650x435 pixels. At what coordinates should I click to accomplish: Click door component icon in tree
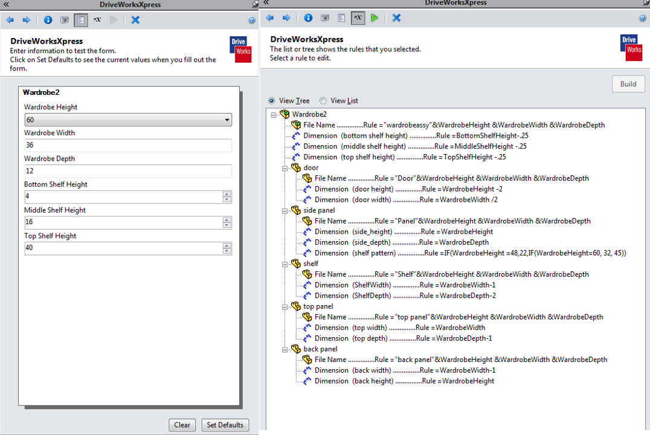coord(296,167)
